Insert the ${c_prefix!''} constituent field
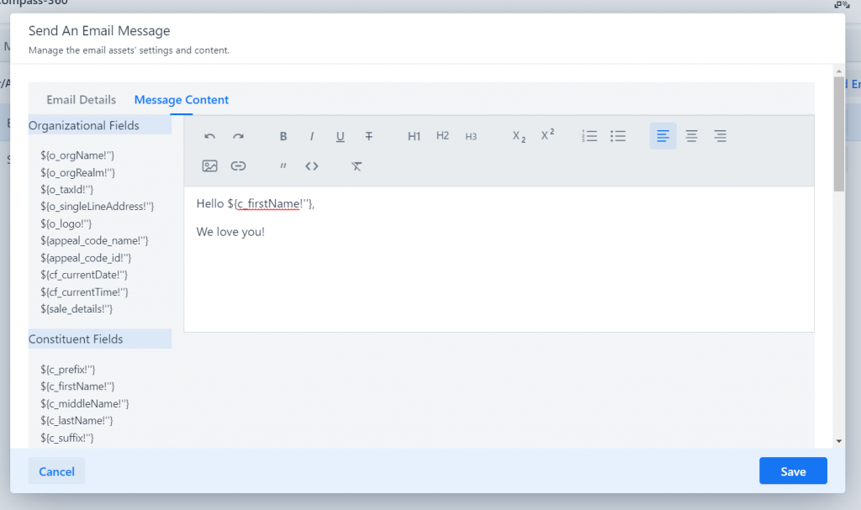 coord(67,370)
